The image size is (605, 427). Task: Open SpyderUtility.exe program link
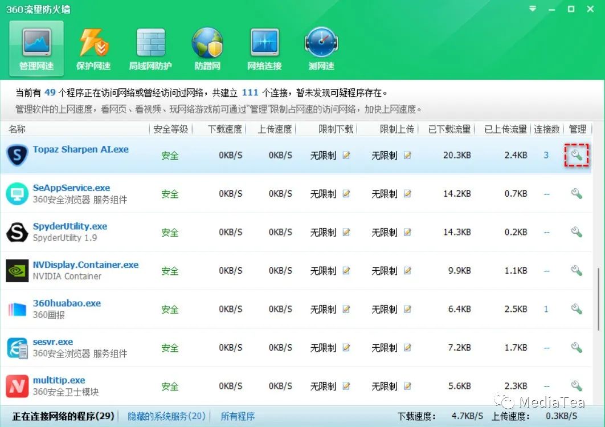click(x=70, y=226)
